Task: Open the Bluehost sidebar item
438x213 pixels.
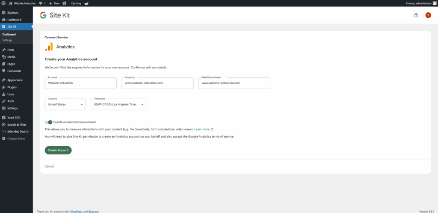Action: tap(13, 13)
